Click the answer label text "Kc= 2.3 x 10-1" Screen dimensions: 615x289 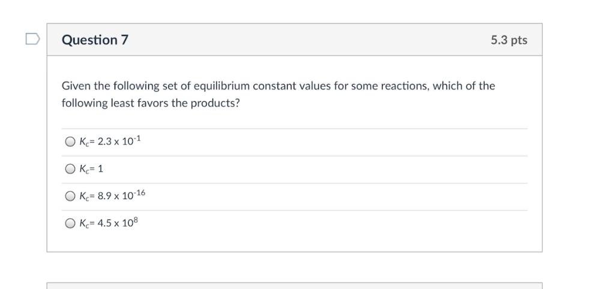point(110,142)
